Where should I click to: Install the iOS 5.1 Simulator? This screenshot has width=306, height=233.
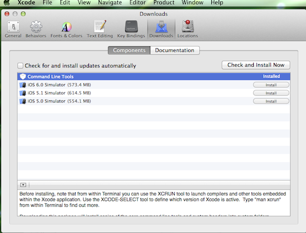[271, 93]
